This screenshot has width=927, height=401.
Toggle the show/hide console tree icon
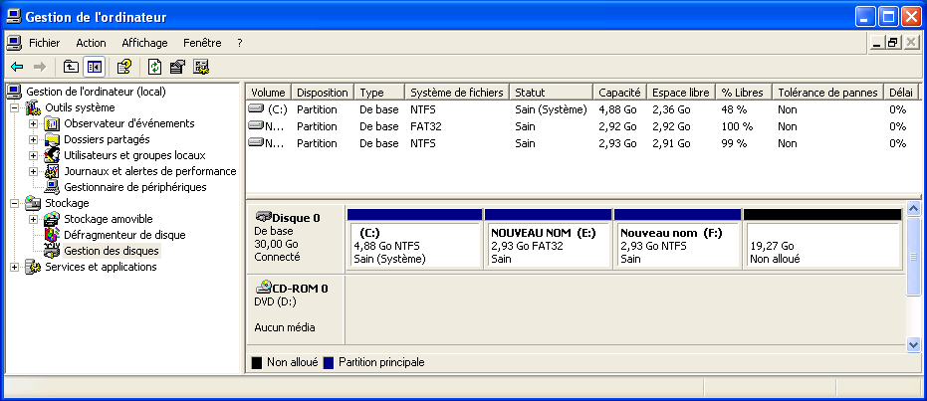(x=94, y=67)
